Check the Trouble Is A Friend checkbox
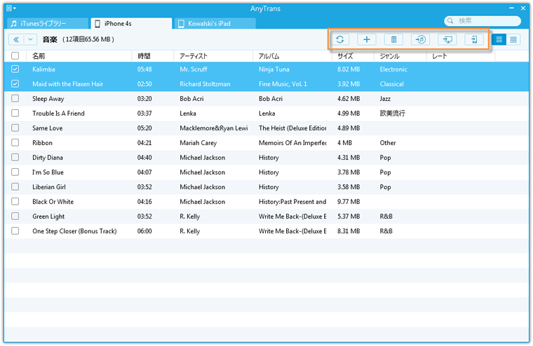This screenshot has width=533, height=346. 15,113
